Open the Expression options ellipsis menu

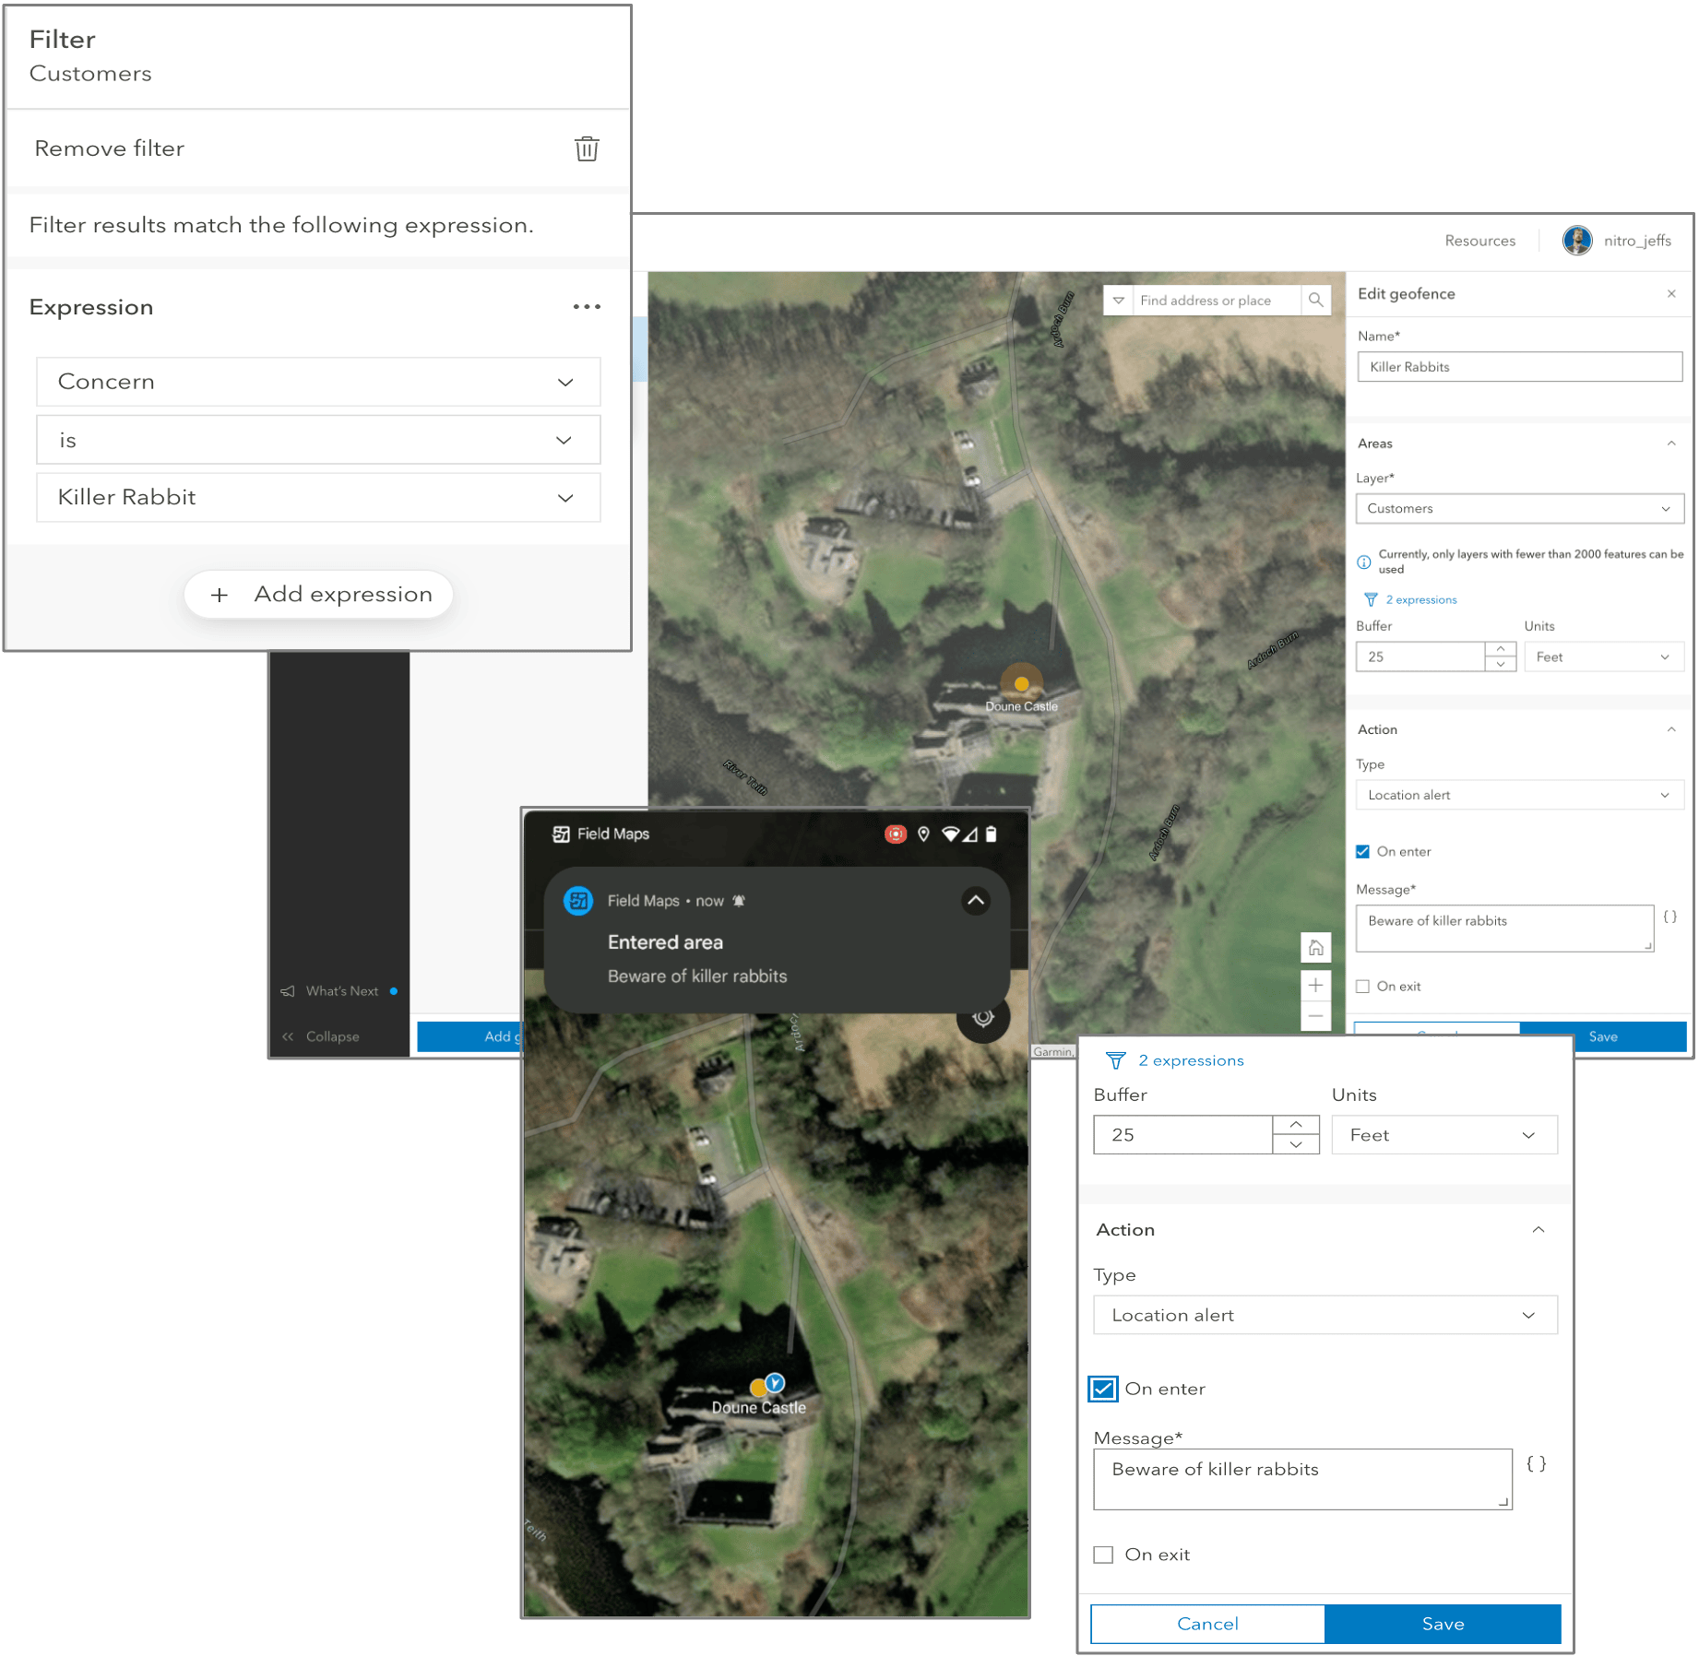pyautogui.click(x=587, y=306)
